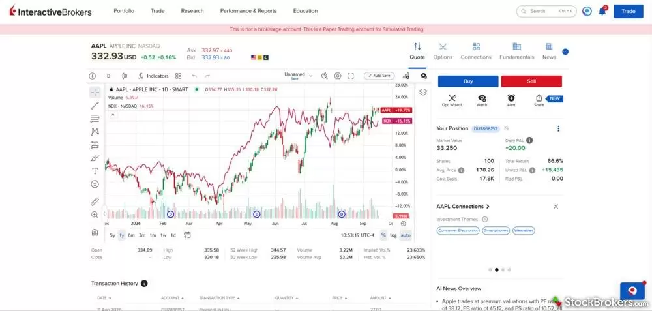Click the blue Buy button

click(x=467, y=81)
